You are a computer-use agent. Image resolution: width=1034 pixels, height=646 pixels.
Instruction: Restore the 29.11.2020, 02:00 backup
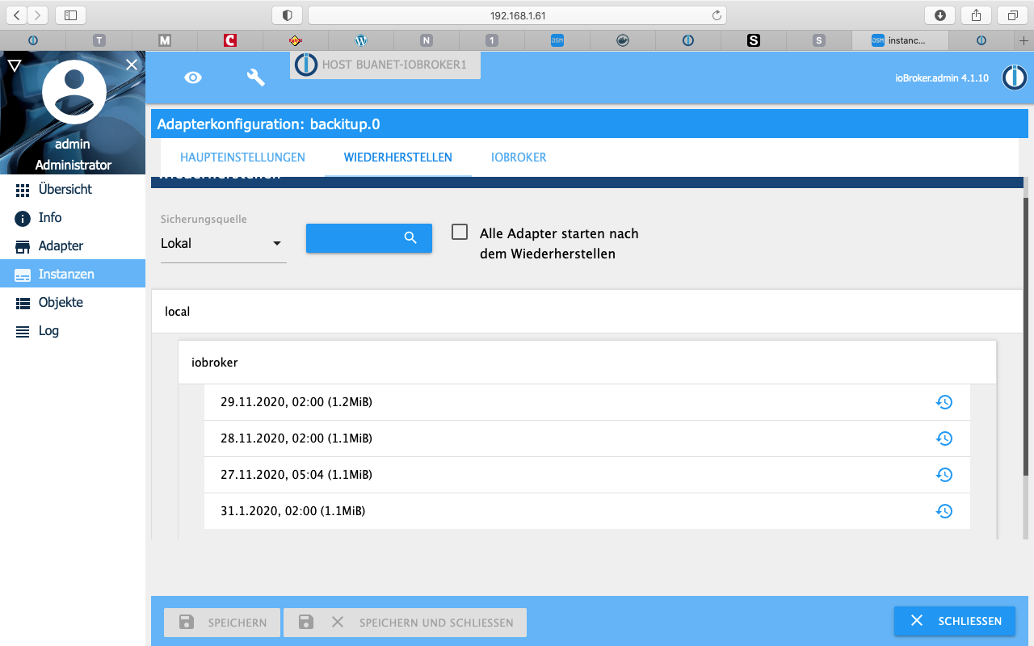[x=944, y=402]
